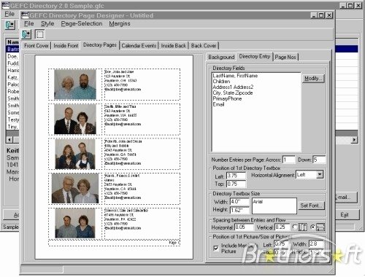Click the textbox Top position field
365x277 pixels.
click(x=236, y=184)
